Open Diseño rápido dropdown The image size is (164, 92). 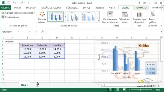pyautogui.click(x=11, y=17)
